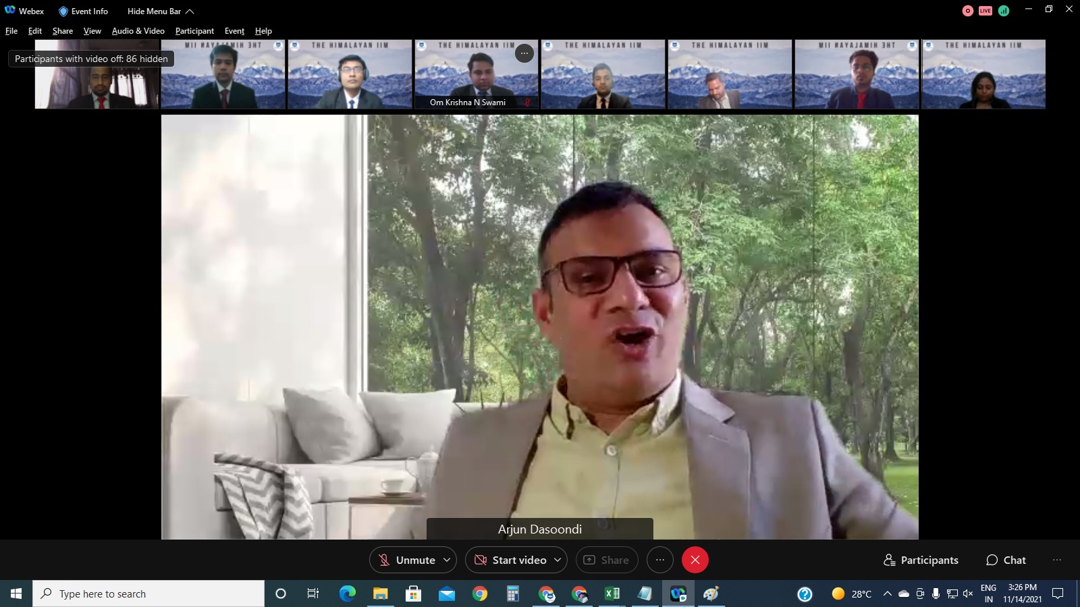
Task: Open more options ellipsis in control bar
Action: coord(660,560)
